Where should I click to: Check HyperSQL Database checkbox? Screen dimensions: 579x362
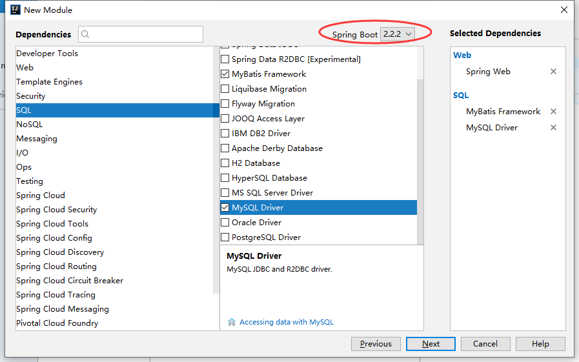(225, 178)
